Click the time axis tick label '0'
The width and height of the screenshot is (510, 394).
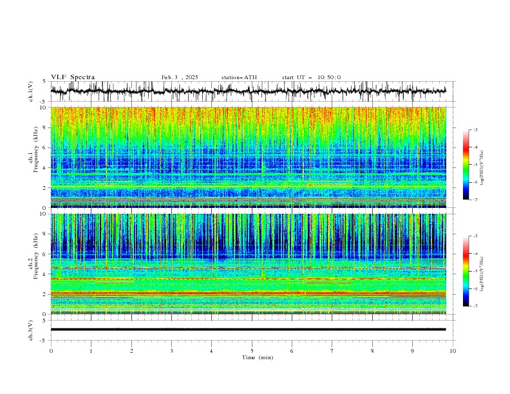[x=51, y=351]
